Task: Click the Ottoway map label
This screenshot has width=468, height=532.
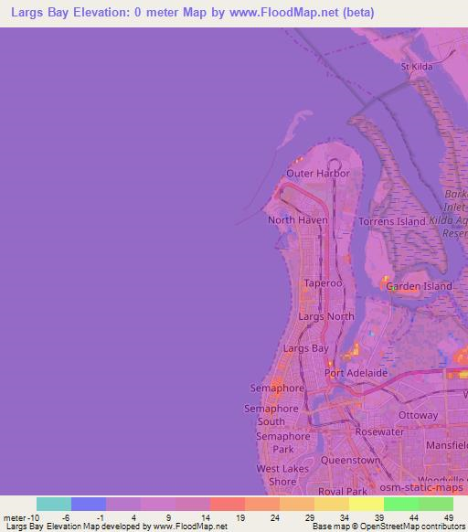Action: (x=418, y=415)
